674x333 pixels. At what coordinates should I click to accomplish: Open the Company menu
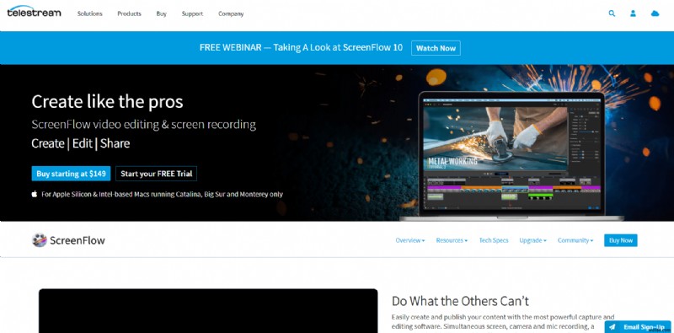tap(231, 13)
